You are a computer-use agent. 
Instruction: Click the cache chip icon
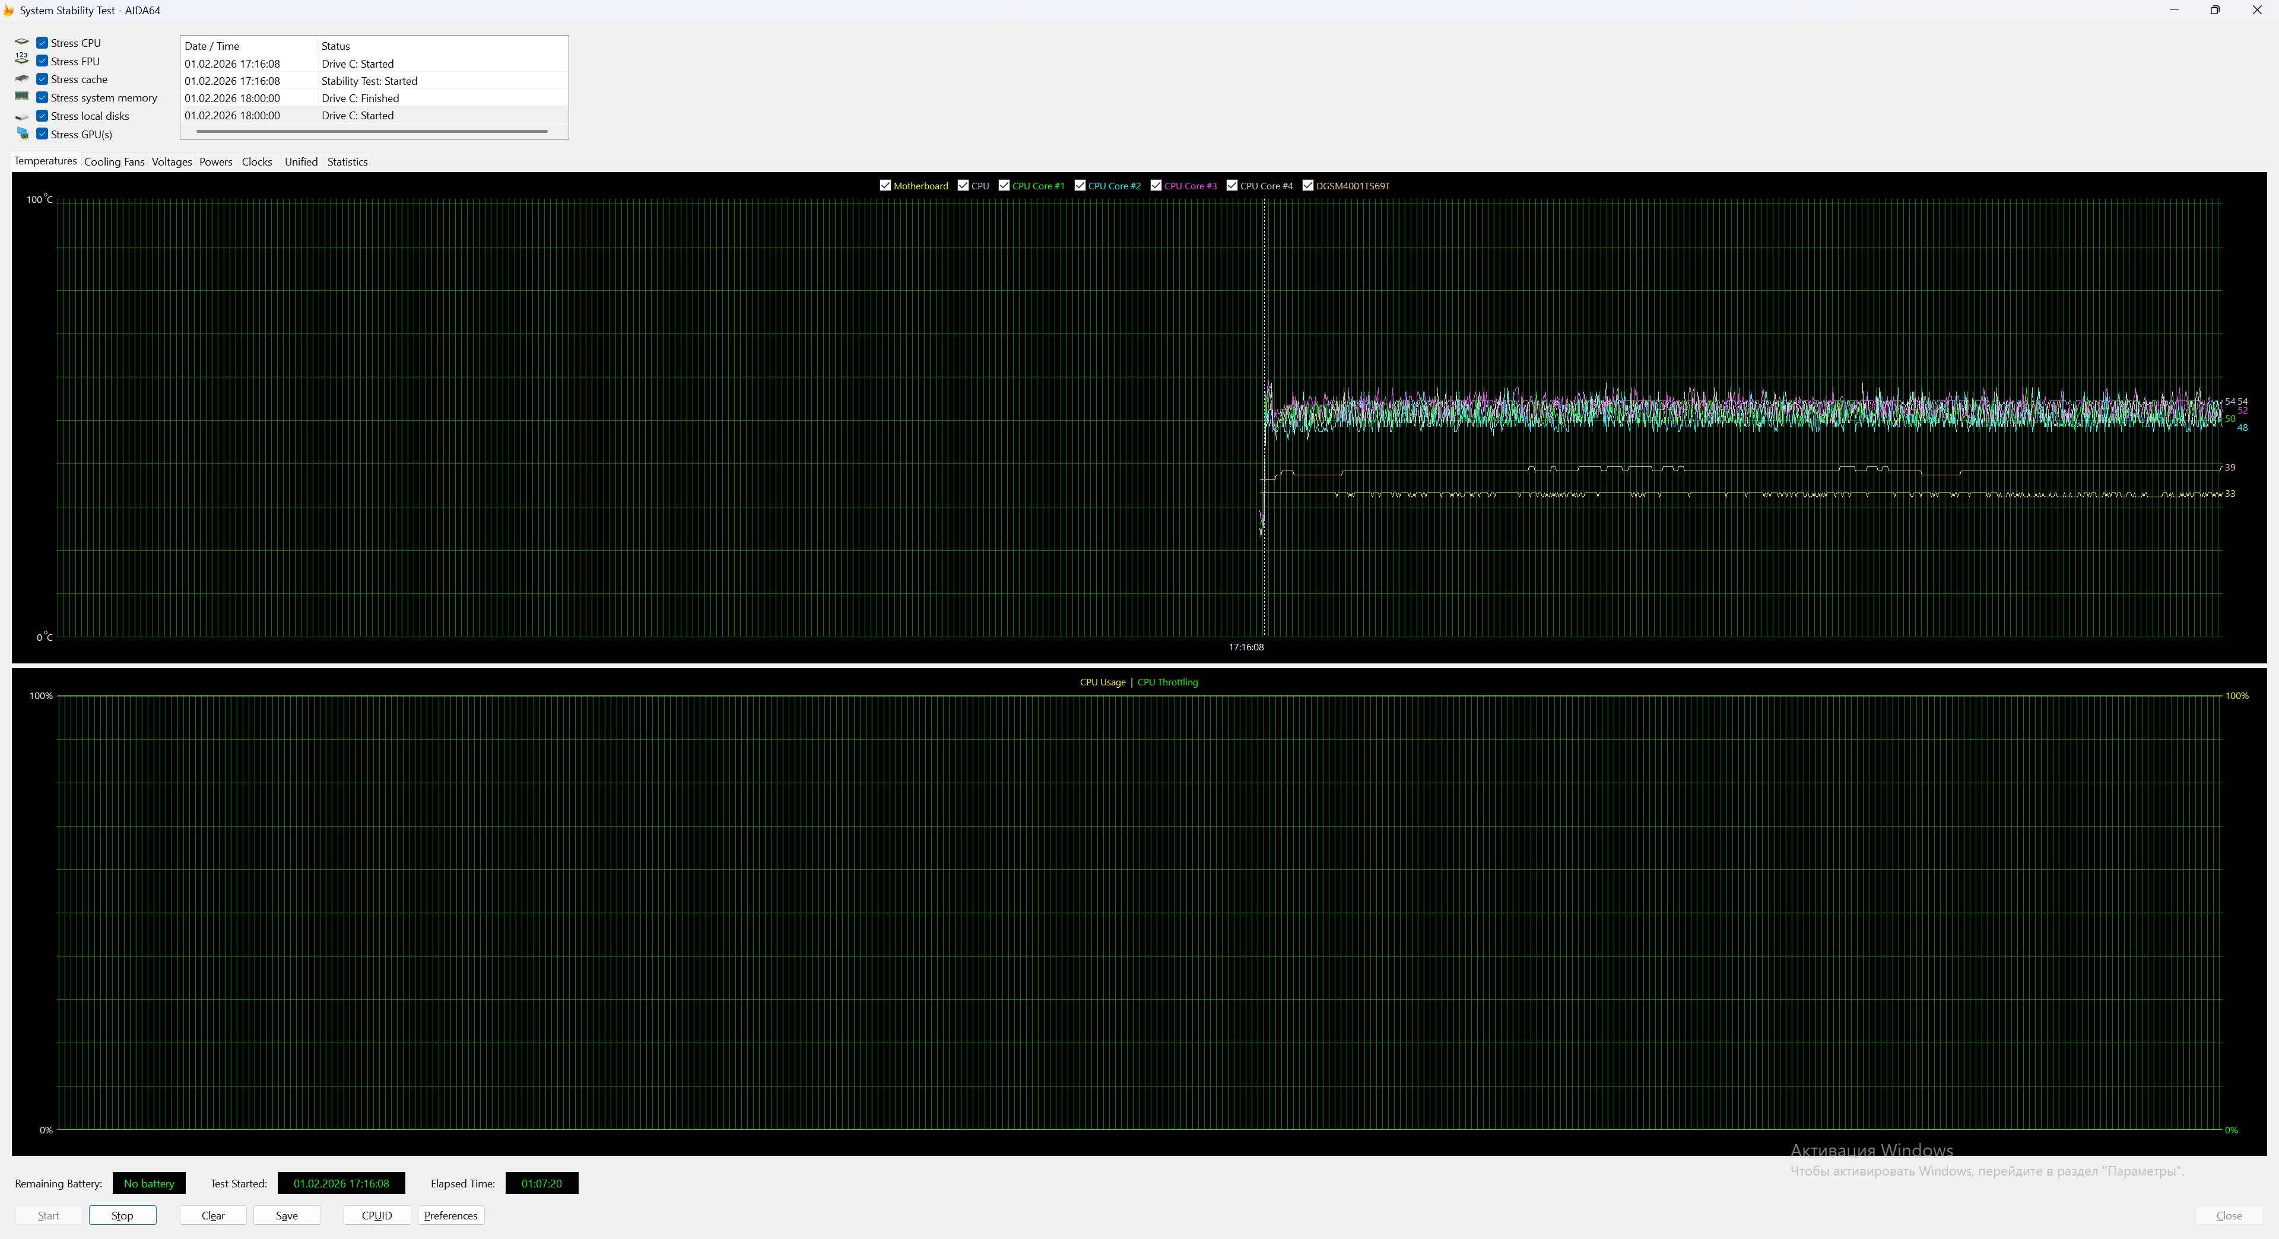[22, 79]
